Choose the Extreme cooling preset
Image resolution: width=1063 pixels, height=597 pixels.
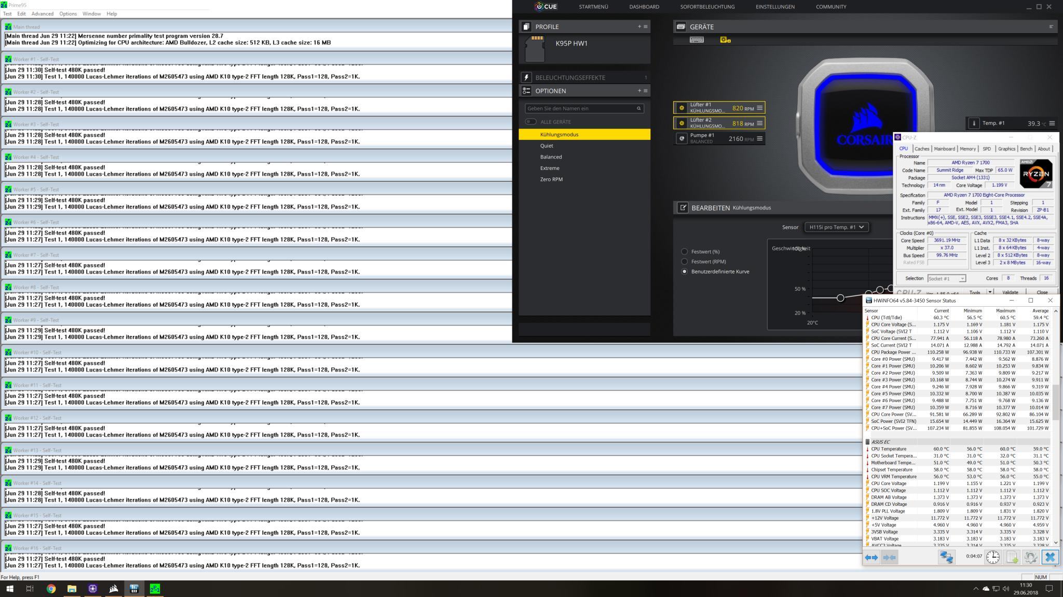pyautogui.click(x=549, y=168)
